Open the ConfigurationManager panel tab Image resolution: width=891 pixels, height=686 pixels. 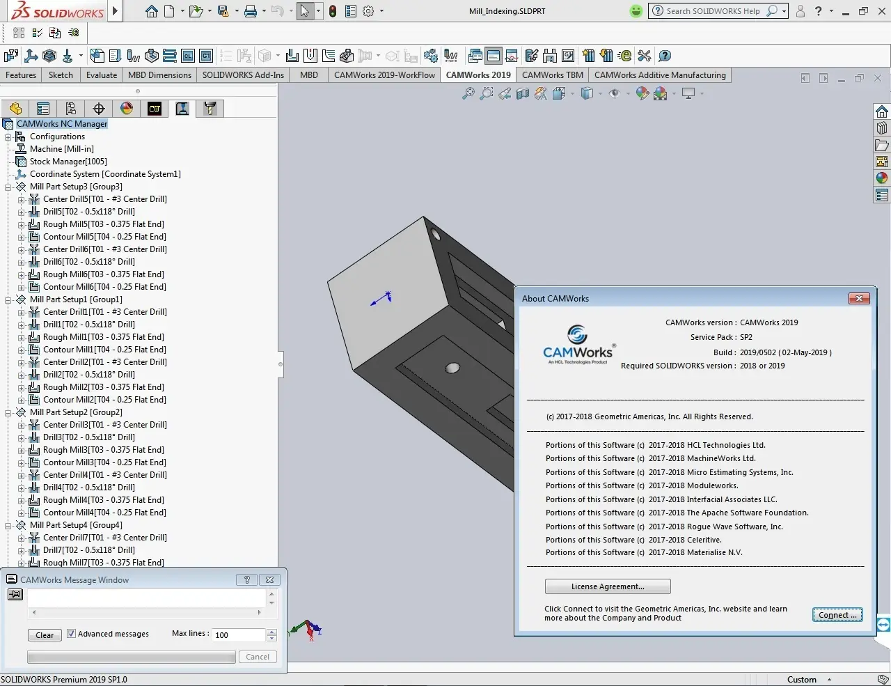(71, 108)
